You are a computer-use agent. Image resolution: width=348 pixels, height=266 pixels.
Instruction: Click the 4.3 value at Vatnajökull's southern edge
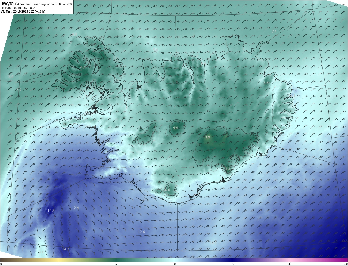click(228, 169)
